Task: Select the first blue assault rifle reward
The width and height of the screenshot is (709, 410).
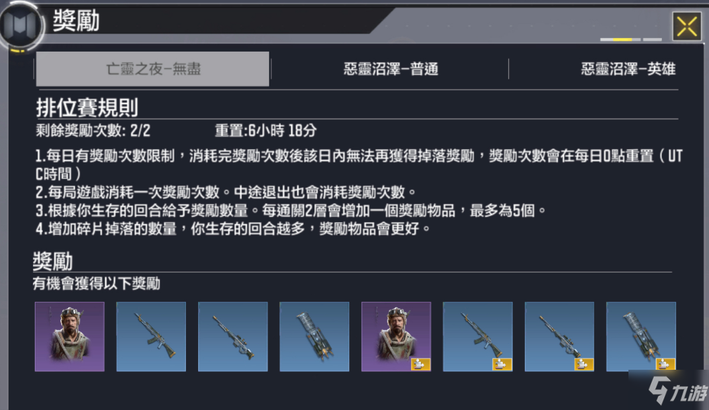Action: point(151,337)
